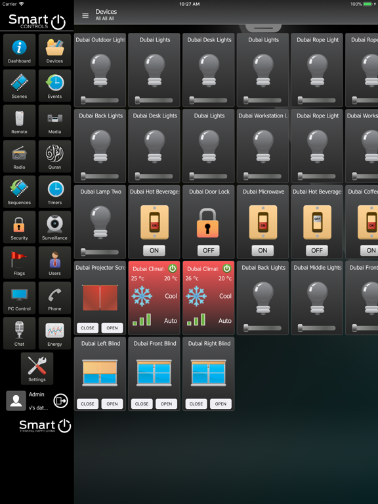This screenshot has height=504, width=378.
Task: Close the Dubai Left Blind
Action: click(x=87, y=404)
